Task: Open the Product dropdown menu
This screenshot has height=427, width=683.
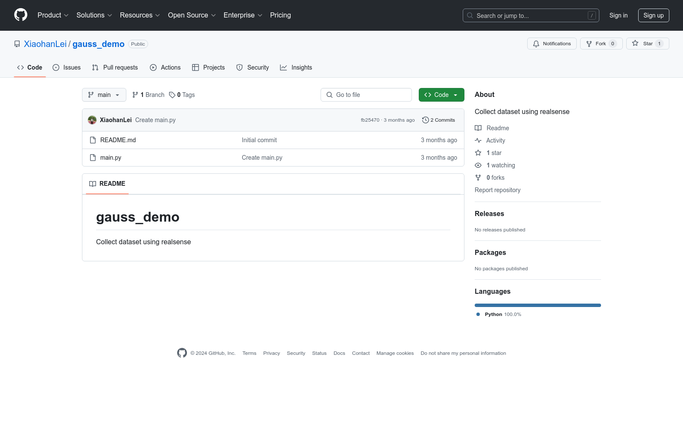Action: 53,15
